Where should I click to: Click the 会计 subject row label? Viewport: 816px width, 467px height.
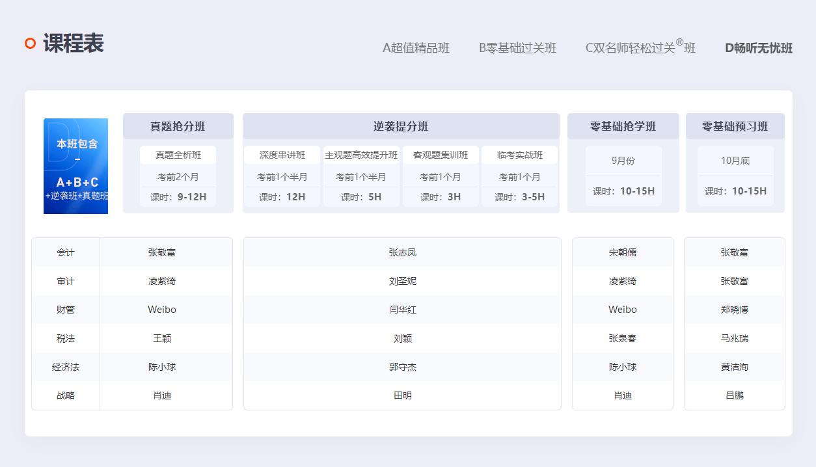click(65, 252)
